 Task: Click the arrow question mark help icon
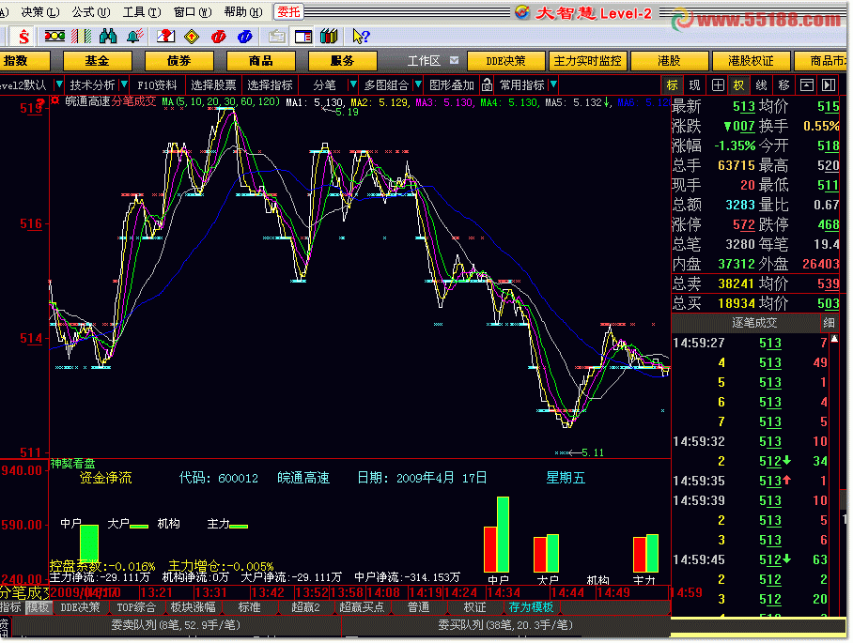pyautogui.click(x=361, y=37)
